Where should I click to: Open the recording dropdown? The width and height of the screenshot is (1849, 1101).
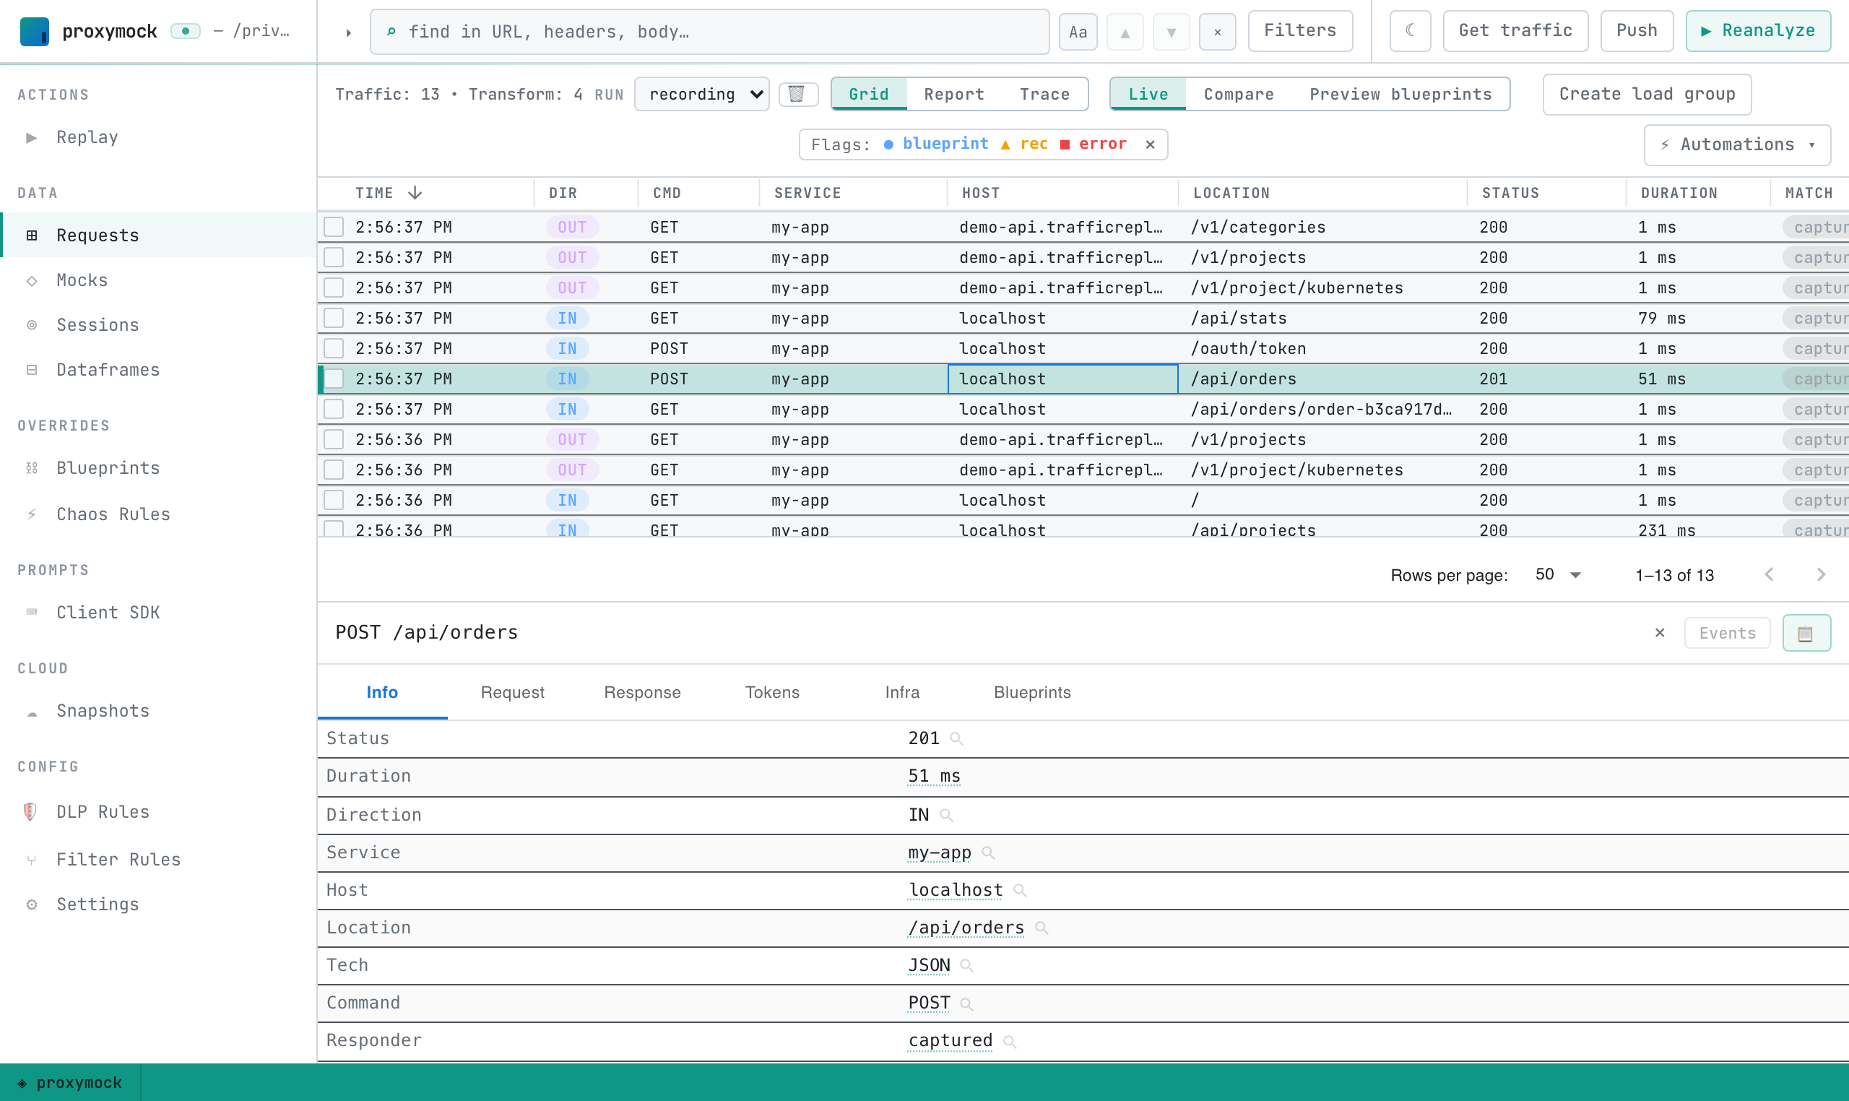coord(701,94)
